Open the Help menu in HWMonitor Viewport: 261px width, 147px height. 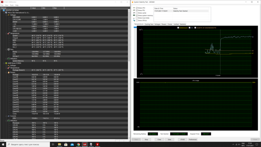17,5
